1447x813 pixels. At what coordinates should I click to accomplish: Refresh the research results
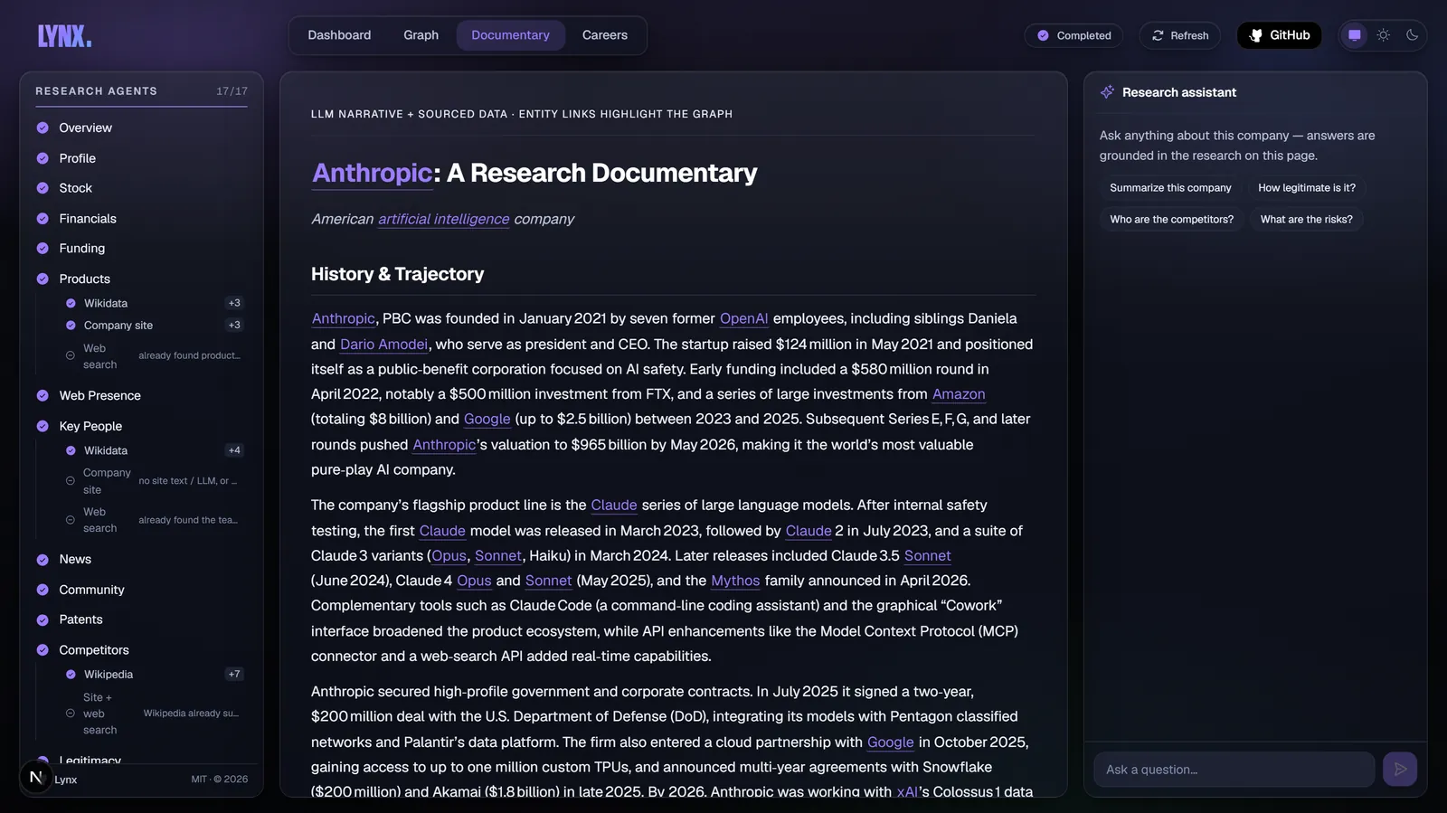click(x=1180, y=35)
